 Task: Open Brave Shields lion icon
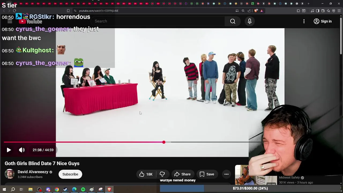[256, 11]
